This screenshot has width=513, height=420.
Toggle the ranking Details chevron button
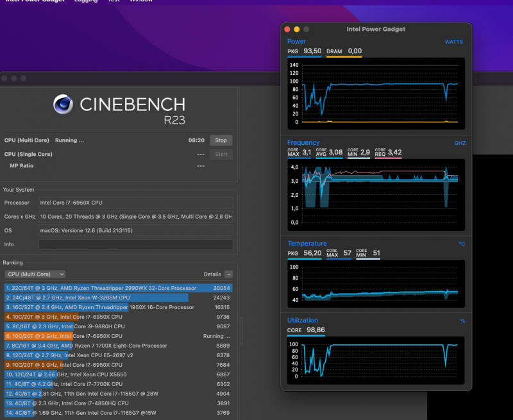tap(229, 274)
